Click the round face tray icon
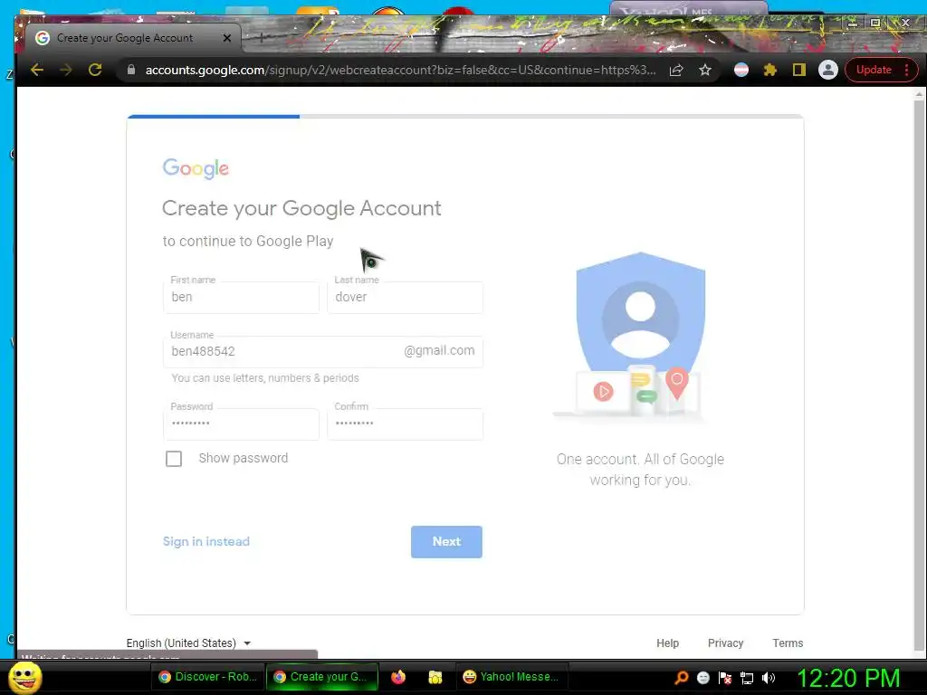The width and height of the screenshot is (927, 695). coord(702,677)
